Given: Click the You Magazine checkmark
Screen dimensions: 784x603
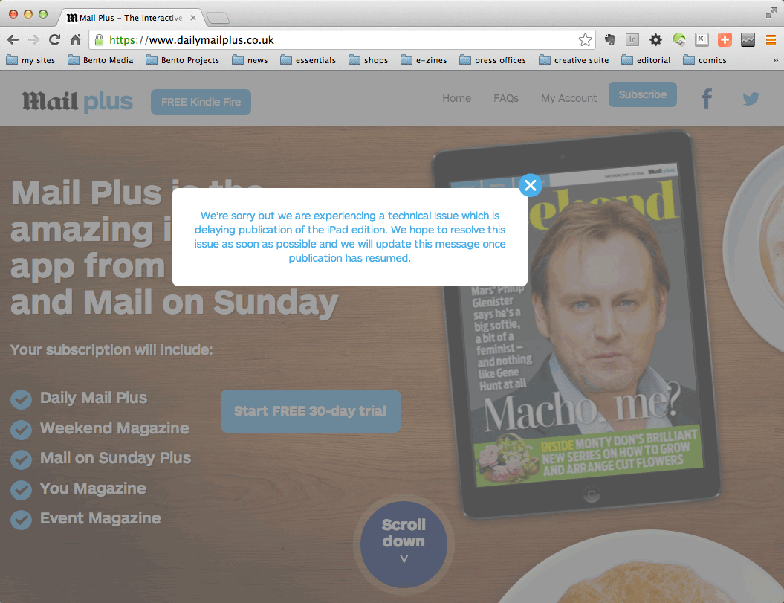Looking at the screenshot, I should pyautogui.click(x=21, y=490).
